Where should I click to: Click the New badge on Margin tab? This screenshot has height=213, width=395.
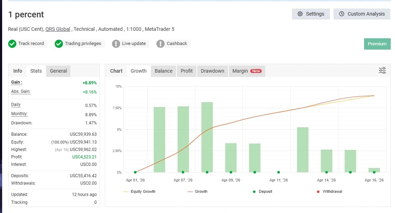click(x=256, y=71)
